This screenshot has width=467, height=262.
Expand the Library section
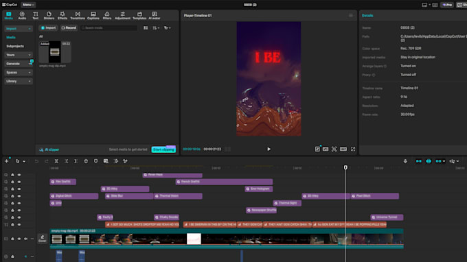[x=19, y=81]
